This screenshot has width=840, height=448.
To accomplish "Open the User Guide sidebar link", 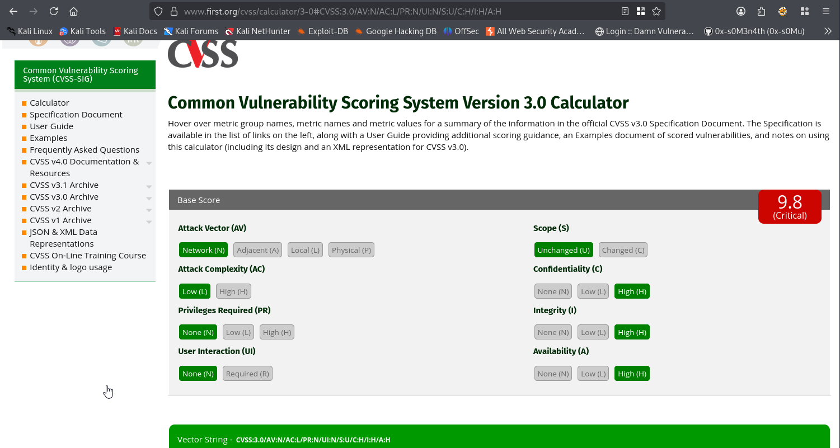I will pos(51,126).
